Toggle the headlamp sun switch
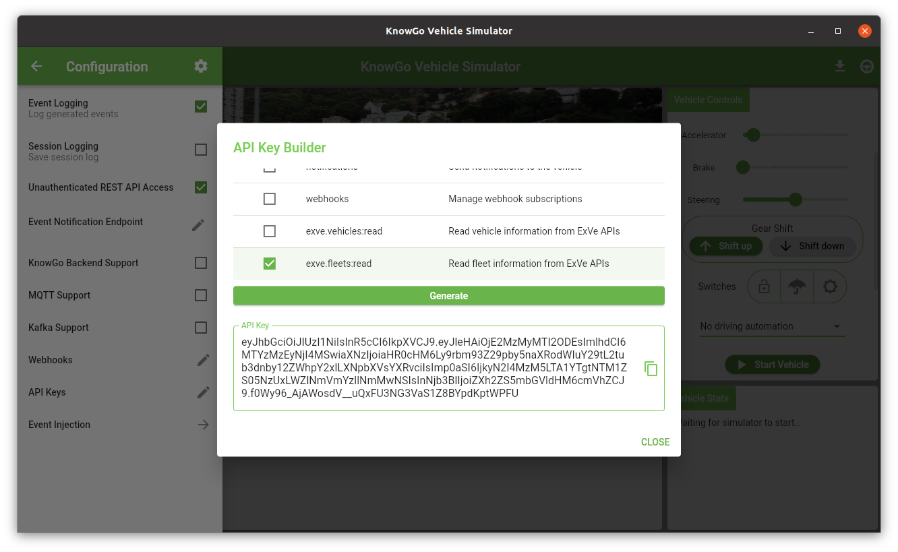 point(830,286)
